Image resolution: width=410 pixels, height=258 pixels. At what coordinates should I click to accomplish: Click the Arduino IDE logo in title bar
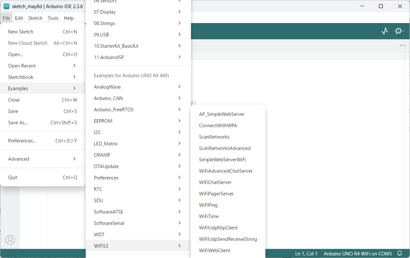[x=6, y=6]
